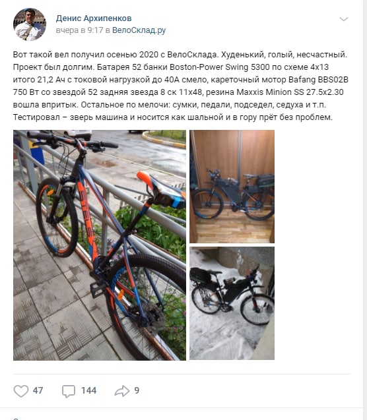Click the post text about Bafang BBS02B
Image resolution: width=367 pixels, height=420 pixels.
coord(180,86)
